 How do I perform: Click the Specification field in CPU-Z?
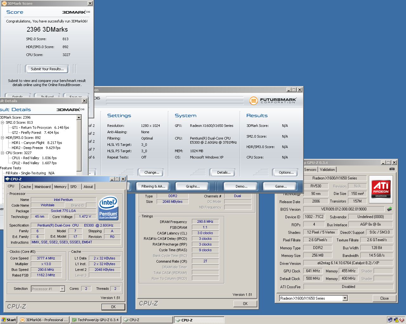(x=75, y=225)
